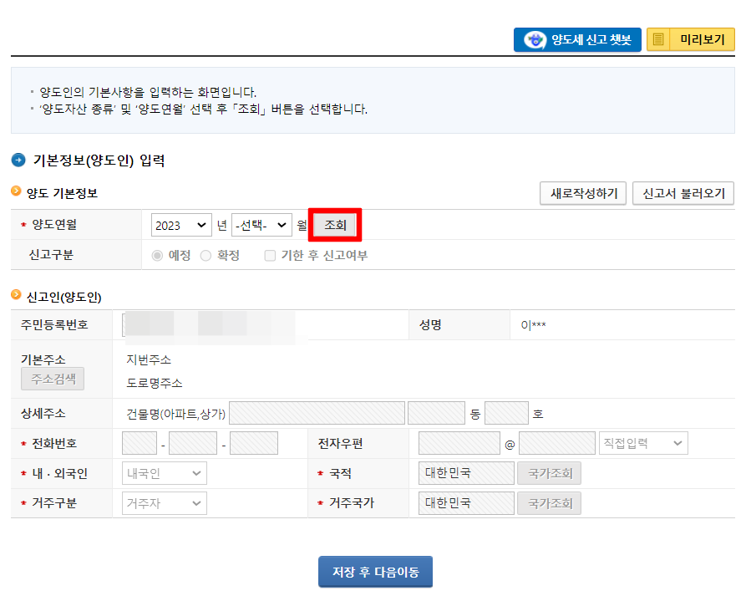Click 국가조회 next to 거주국가 field
The width and height of the screenshot is (746, 596).
click(x=549, y=502)
